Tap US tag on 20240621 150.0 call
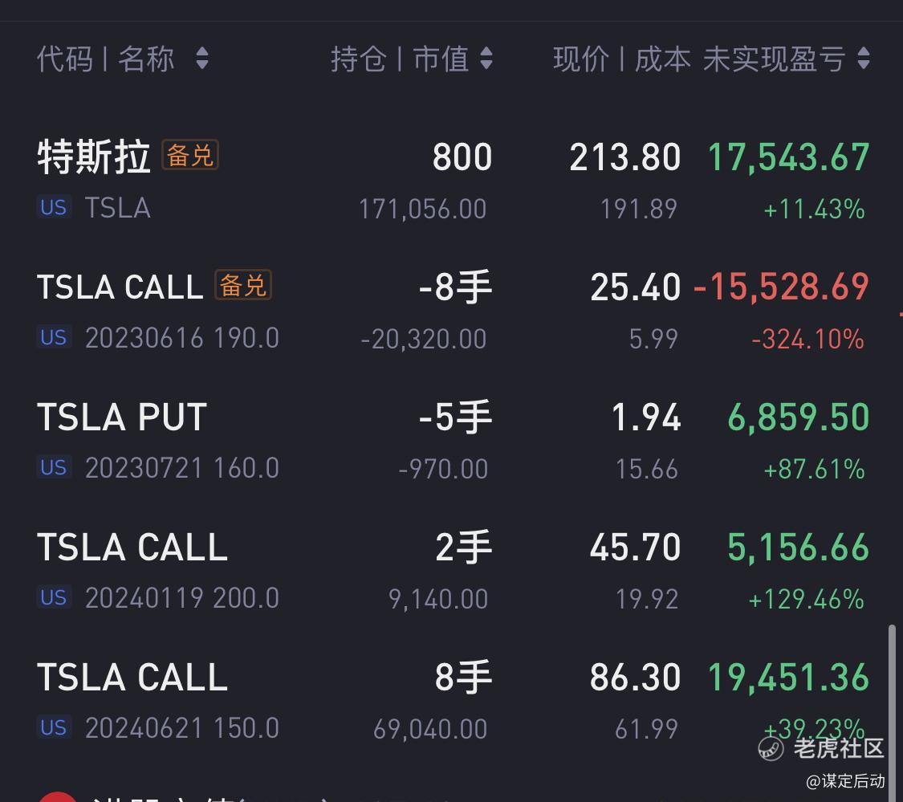Viewport: 903px width, 802px height. coord(54,727)
